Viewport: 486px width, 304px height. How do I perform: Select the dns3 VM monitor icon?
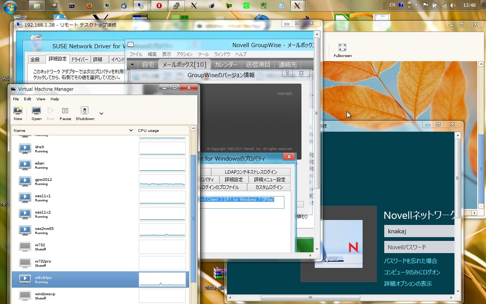[x=25, y=149]
